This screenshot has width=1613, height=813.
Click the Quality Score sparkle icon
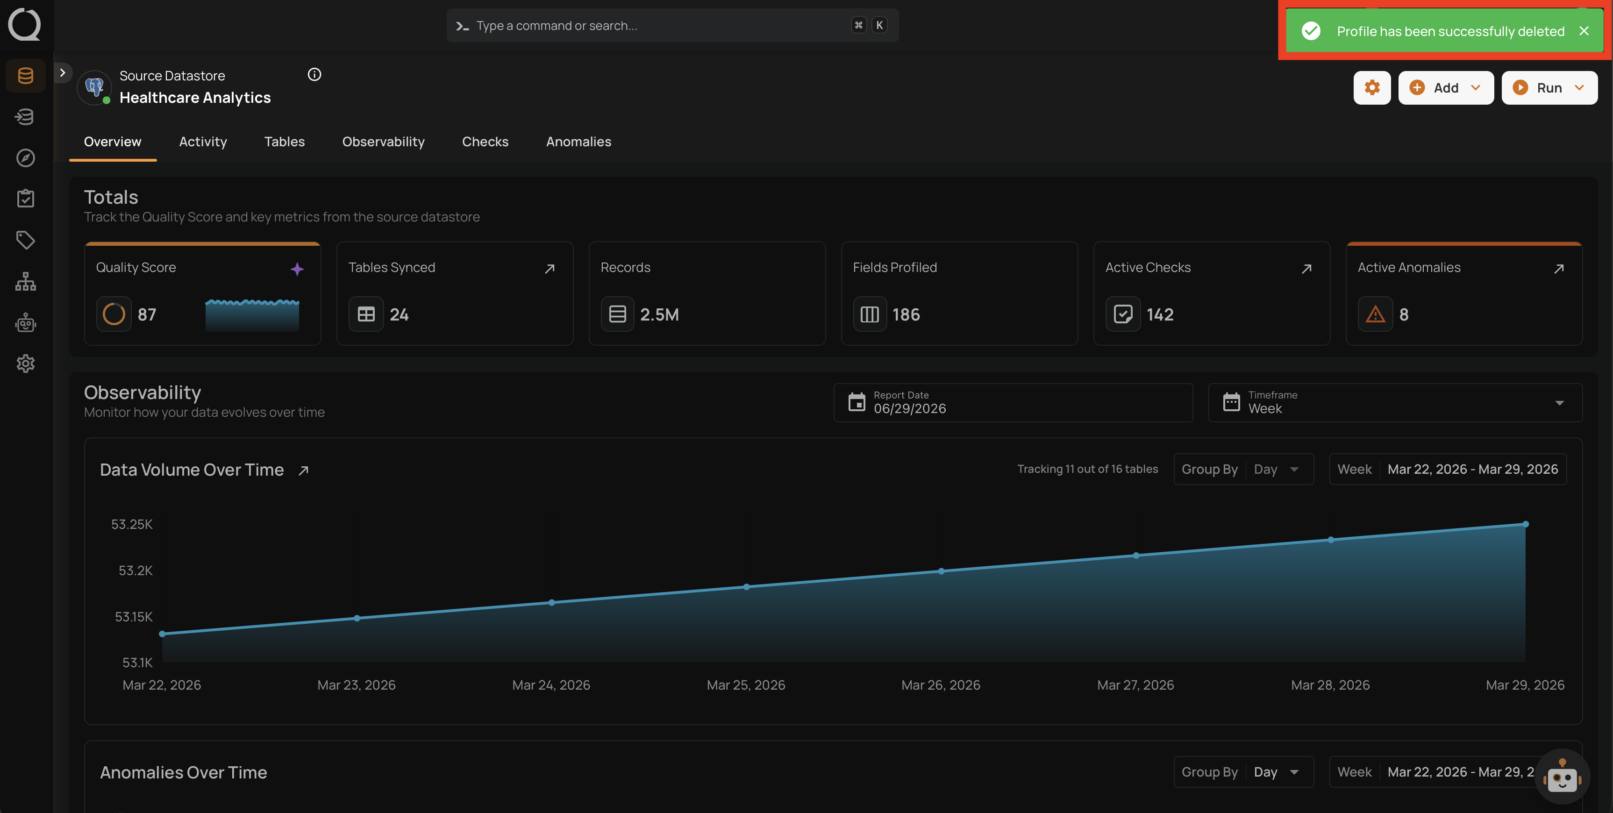coord(297,269)
